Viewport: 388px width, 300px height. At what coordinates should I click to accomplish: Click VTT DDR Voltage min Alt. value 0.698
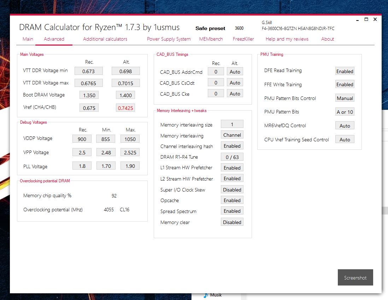126,71
